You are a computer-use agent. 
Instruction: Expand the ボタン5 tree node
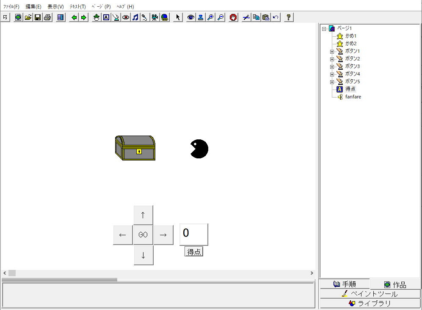pyautogui.click(x=332, y=82)
